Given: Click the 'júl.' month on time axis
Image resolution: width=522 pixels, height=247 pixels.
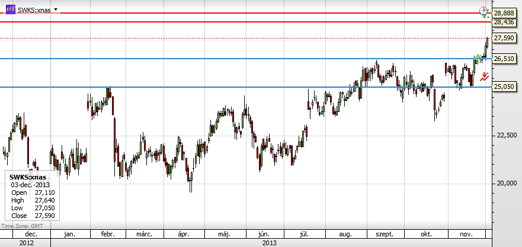Looking at the screenshot, I should [x=305, y=235].
